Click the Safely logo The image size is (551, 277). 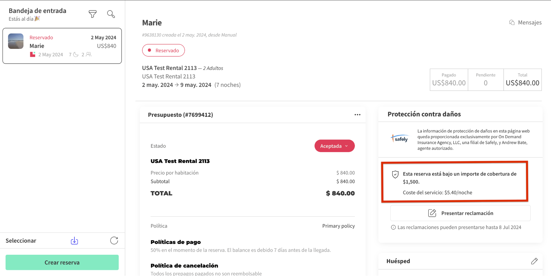tap(400, 139)
